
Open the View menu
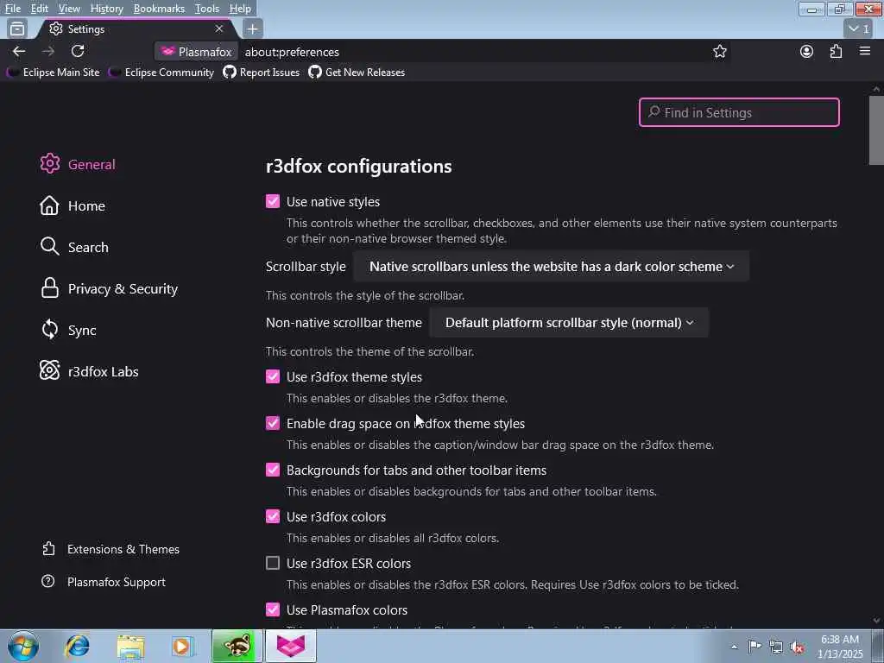[69, 9]
